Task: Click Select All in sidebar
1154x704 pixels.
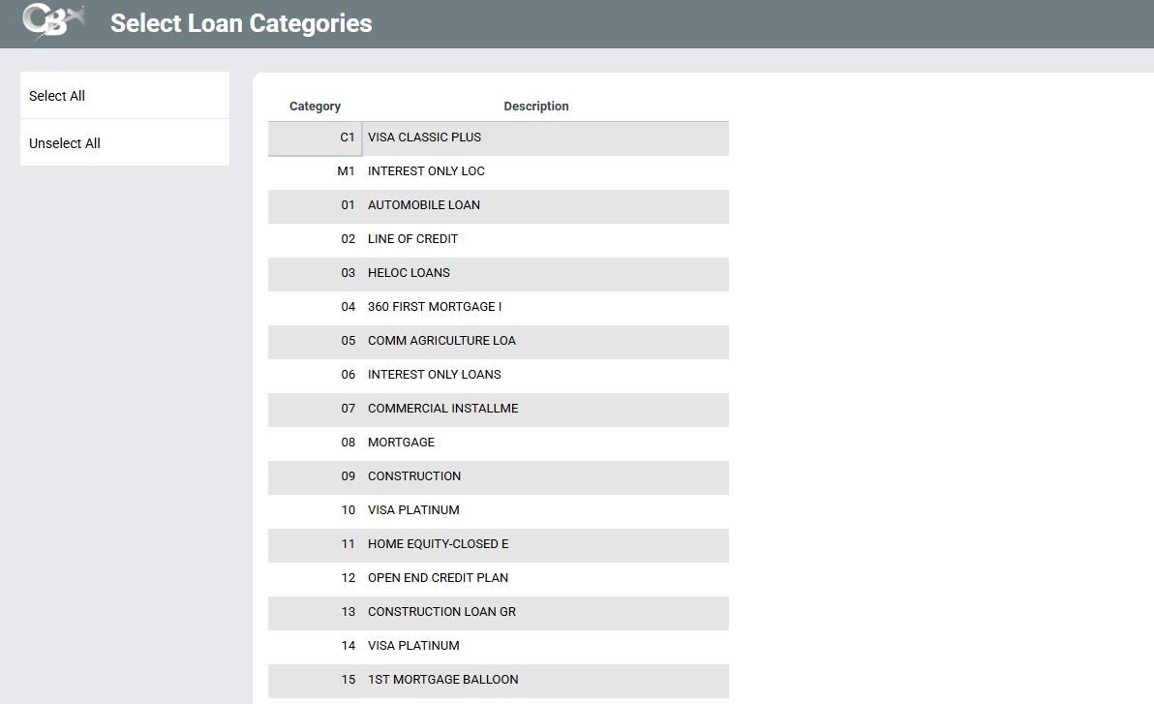Action: [57, 96]
